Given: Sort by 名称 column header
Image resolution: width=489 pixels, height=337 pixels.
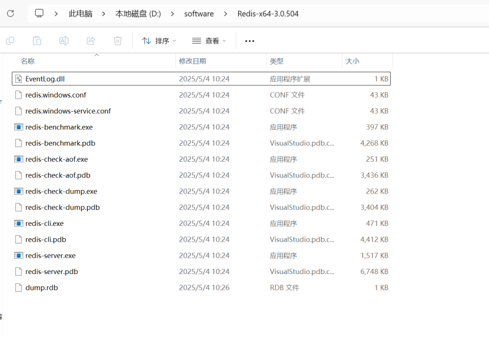Looking at the screenshot, I should (x=28, y=61).
